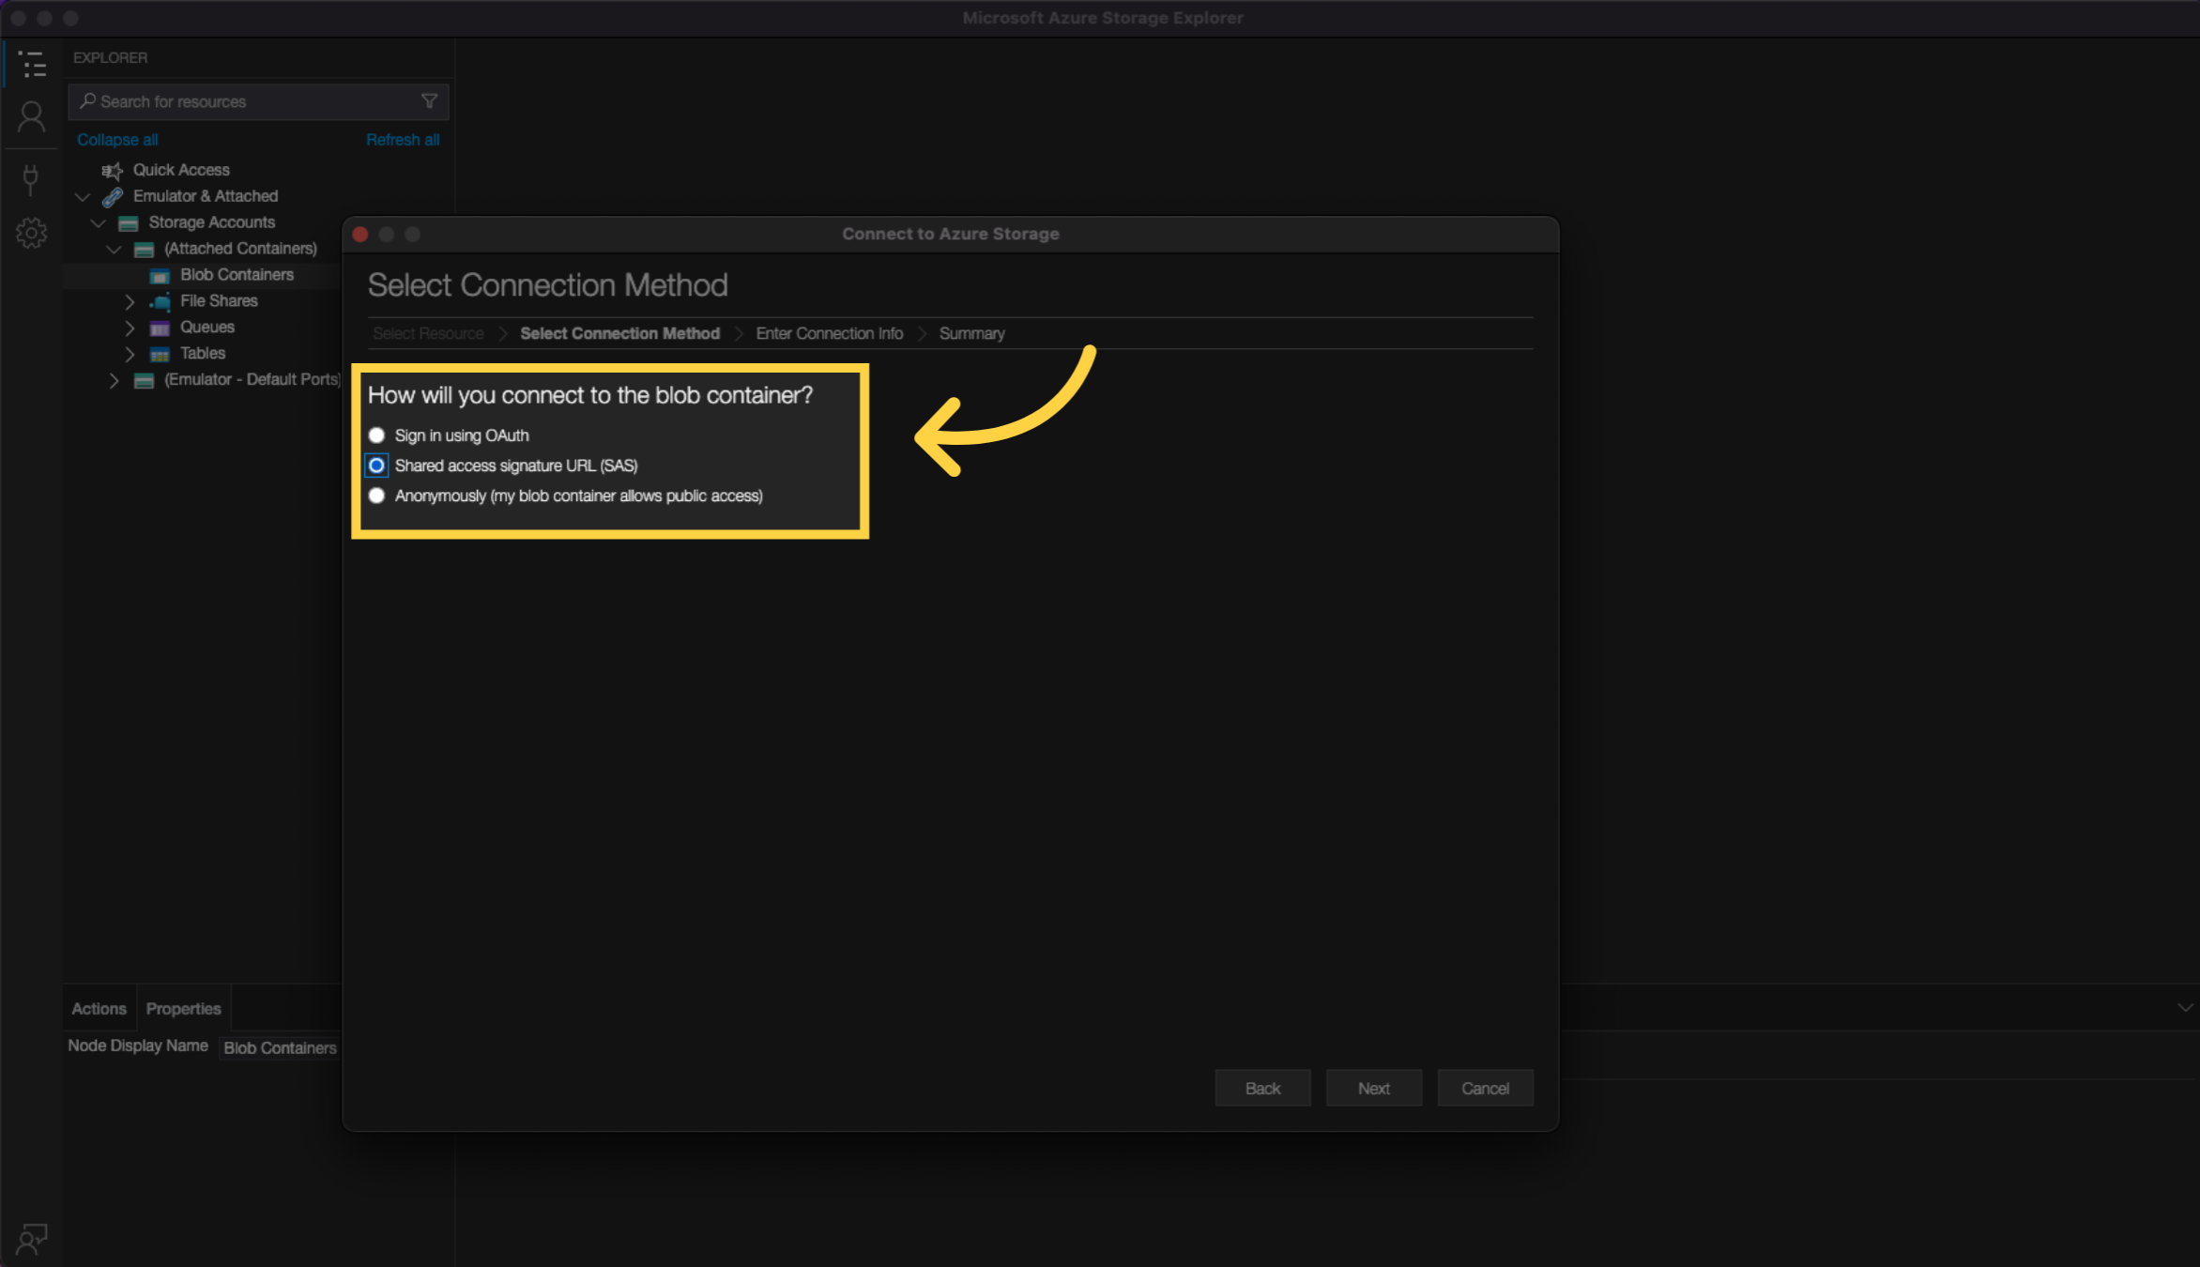Collapse the Emulator & Attached node

[x=83, y=196]
